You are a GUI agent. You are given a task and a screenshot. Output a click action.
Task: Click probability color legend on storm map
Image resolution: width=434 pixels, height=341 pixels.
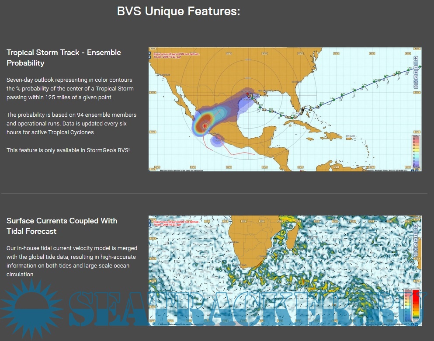(x=416, y=152)
